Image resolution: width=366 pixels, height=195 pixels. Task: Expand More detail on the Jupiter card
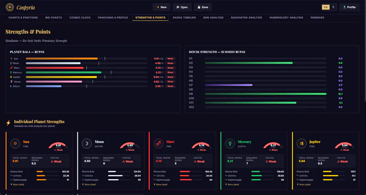[303, 184]
